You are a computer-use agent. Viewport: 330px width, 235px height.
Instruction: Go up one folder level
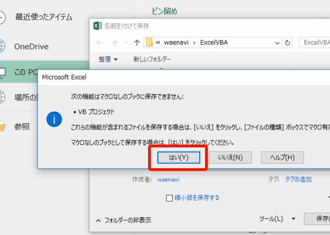137,43
